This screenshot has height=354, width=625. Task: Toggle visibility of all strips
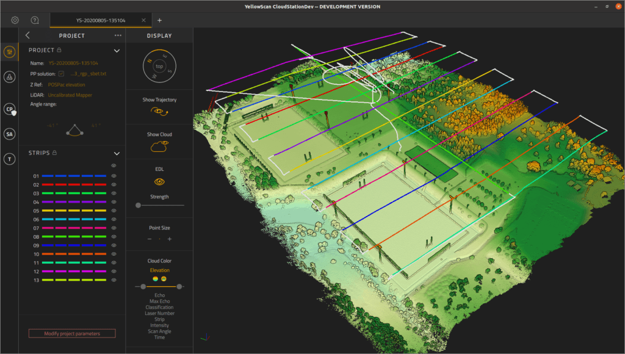pos(114,165)
